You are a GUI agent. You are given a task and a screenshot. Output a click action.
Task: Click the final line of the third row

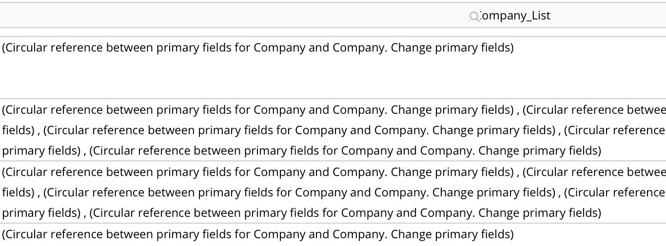[x=301, y=213]
